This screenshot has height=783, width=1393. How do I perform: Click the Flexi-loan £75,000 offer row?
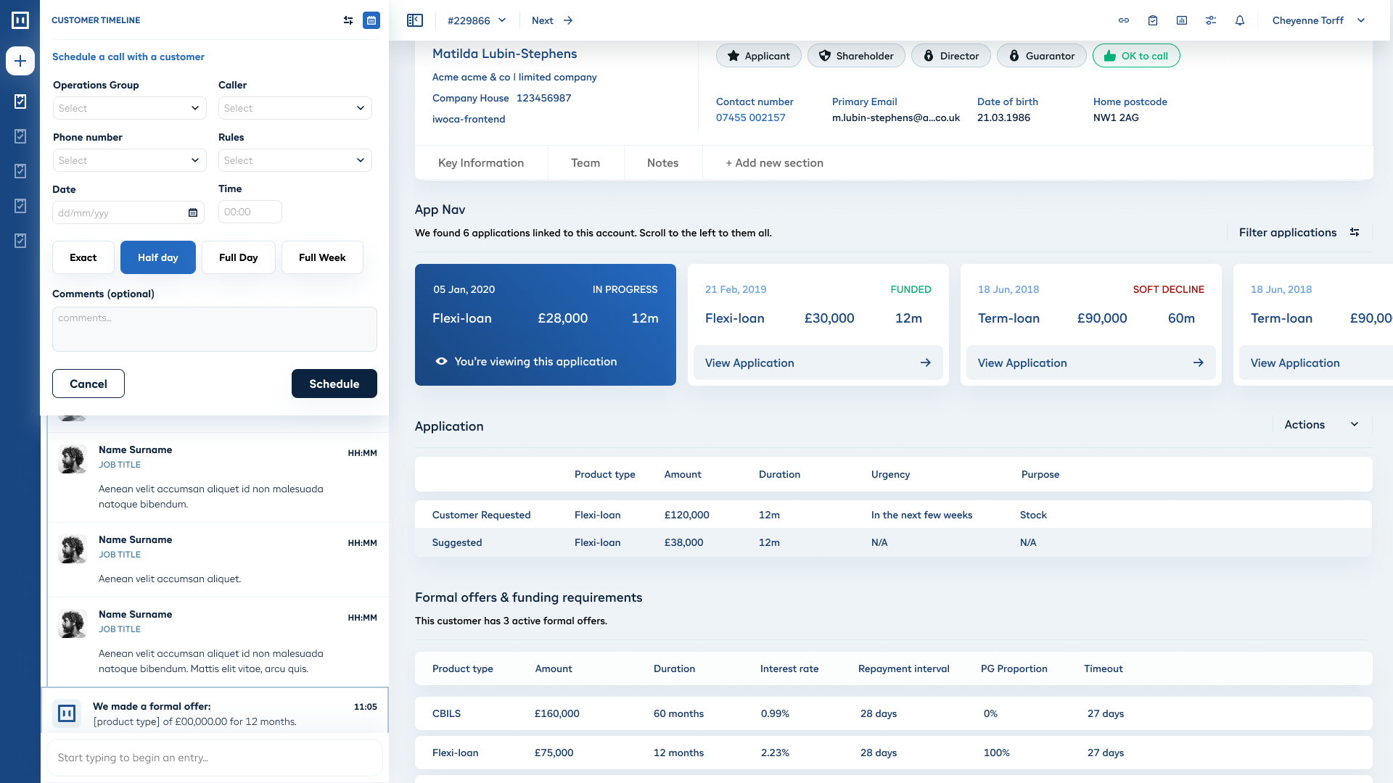pyautogui.click(x=894, y=753)
